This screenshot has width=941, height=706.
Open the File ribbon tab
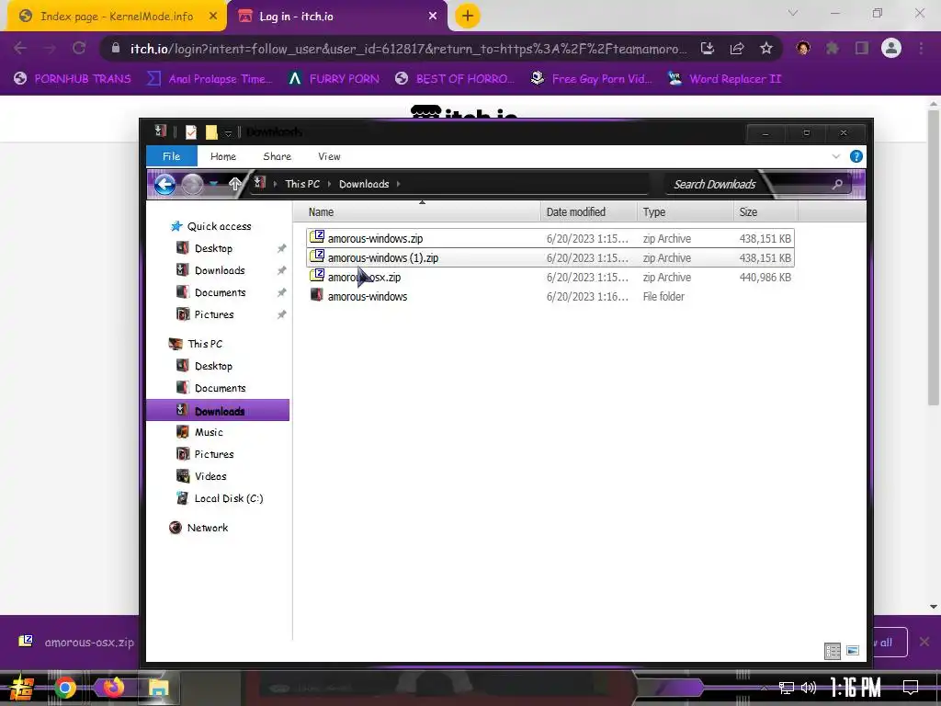point(172,156)
